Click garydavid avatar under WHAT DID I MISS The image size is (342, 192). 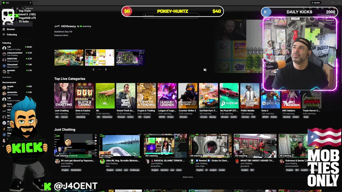(x=237, y=161)
